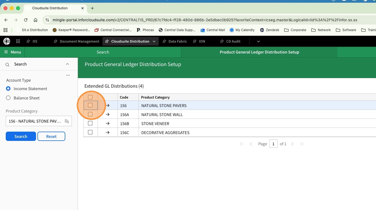Expand the Cloudsuite Distribution dropdown chevron
The height and width of the screenshot is (210, 376).
tap(154, 41)
